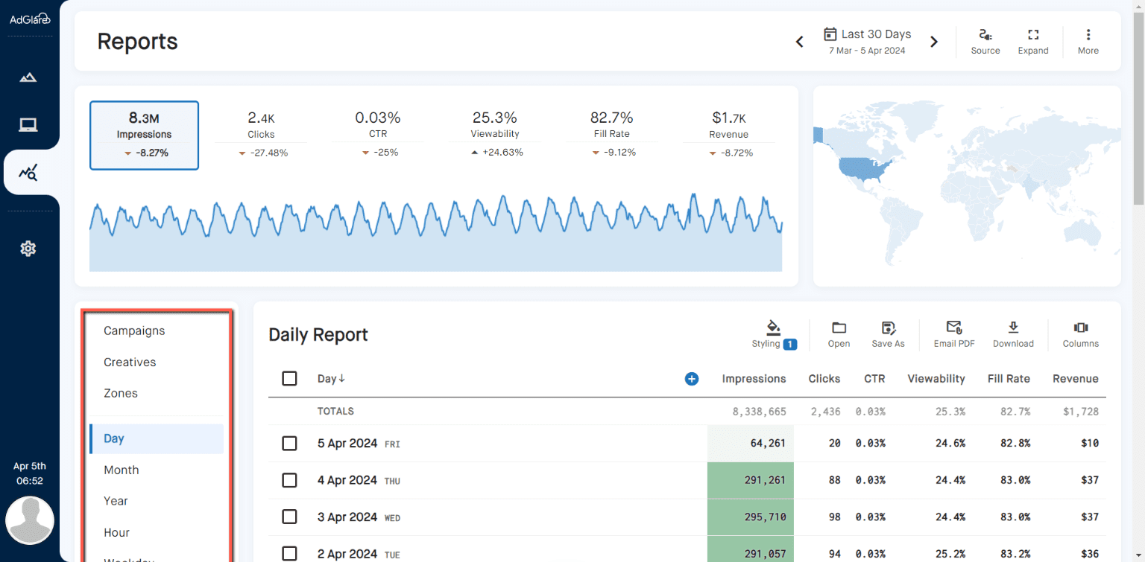
Task: Open the settings gear in the sidebar
Action: tap(28, 249)
